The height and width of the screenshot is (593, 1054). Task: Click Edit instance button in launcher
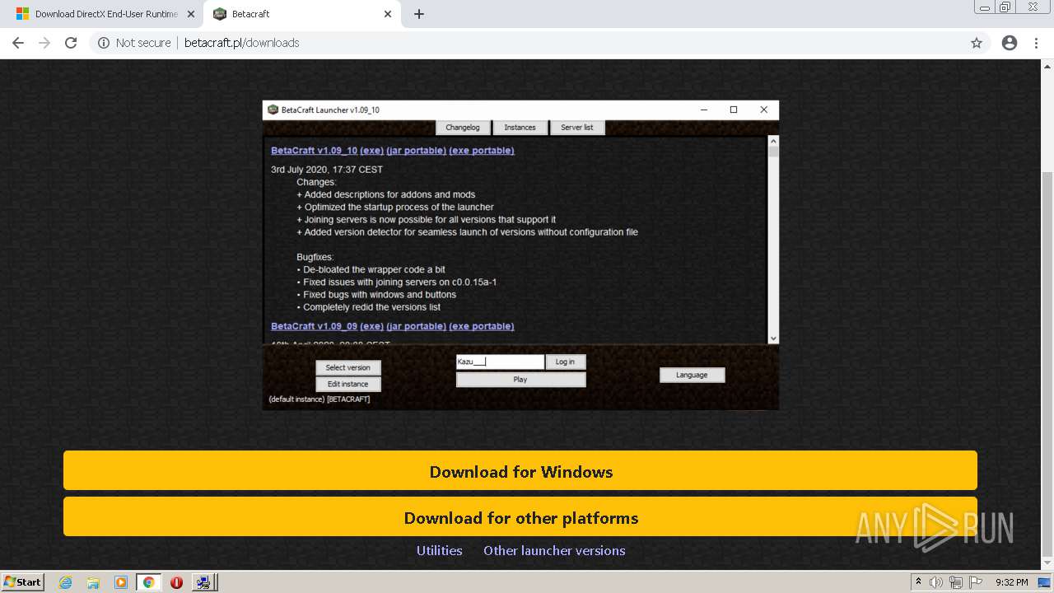(347, 384)
